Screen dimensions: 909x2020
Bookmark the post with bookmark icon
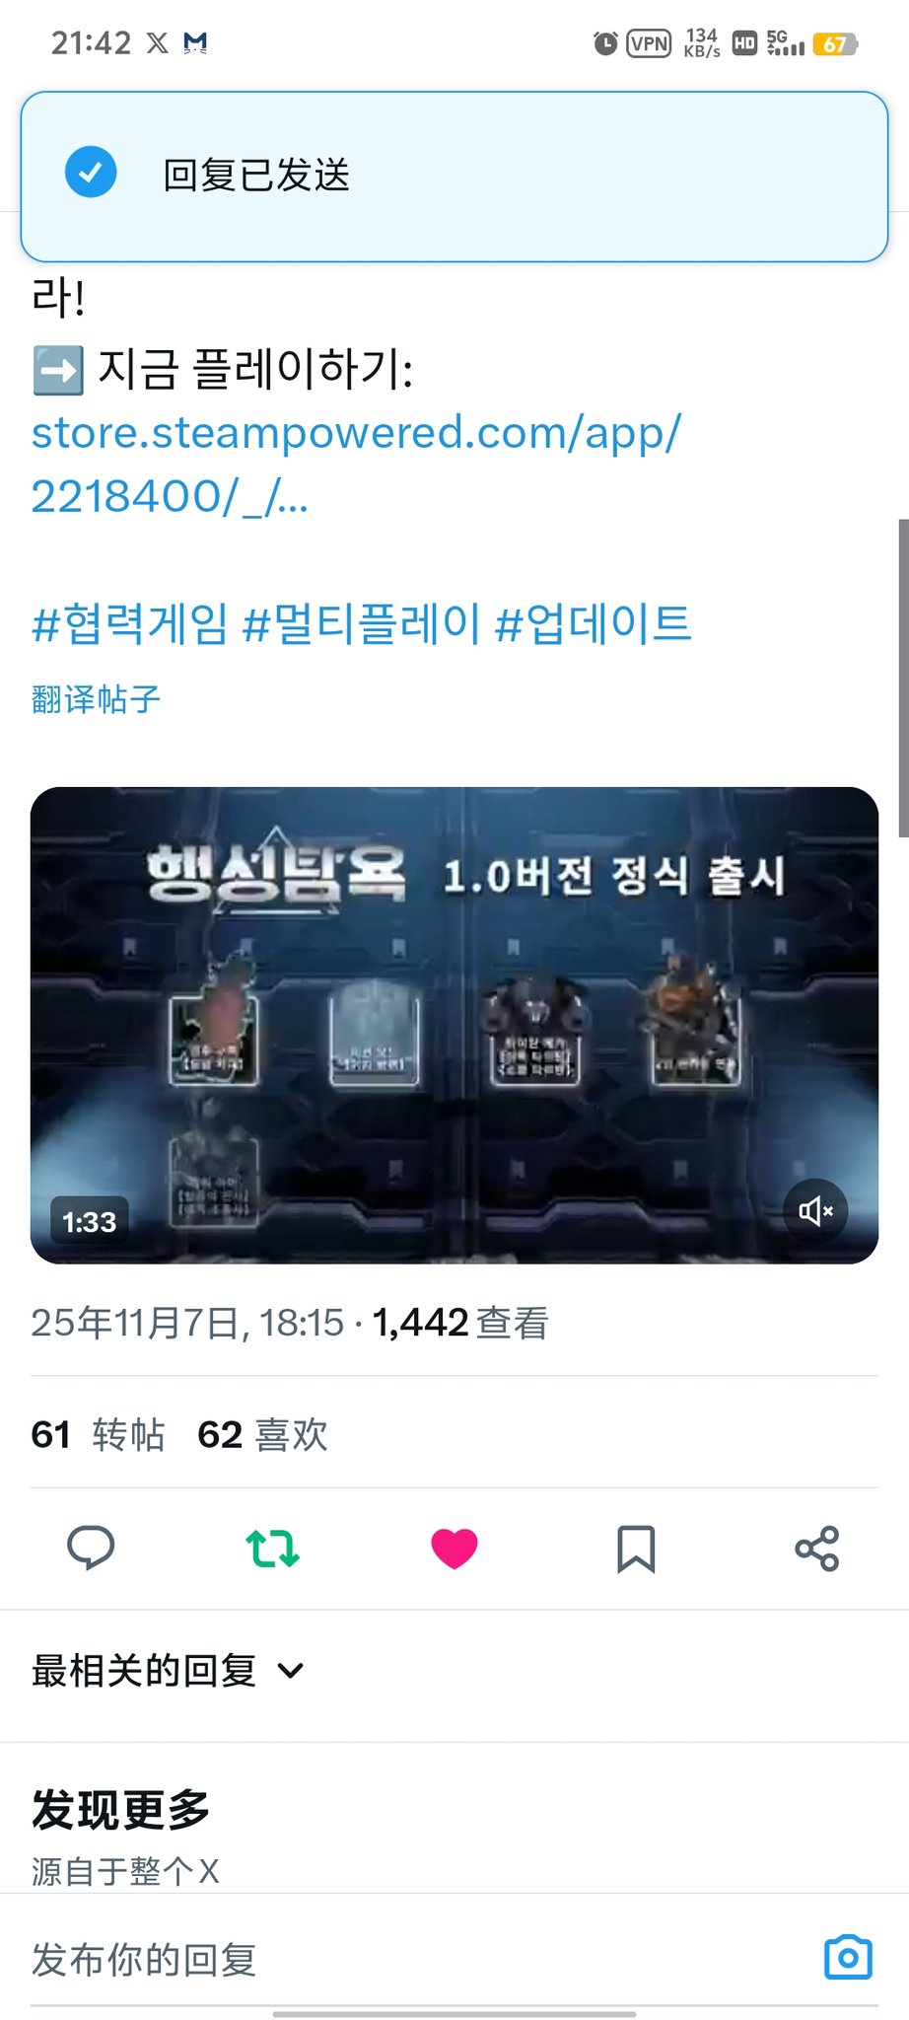(636, 1549)
